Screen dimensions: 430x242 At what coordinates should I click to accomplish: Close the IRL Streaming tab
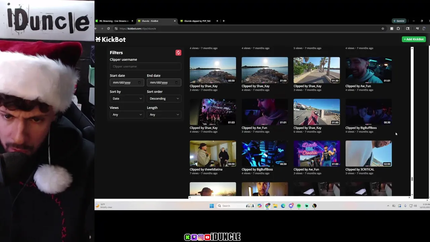click(x=132, y=21)
